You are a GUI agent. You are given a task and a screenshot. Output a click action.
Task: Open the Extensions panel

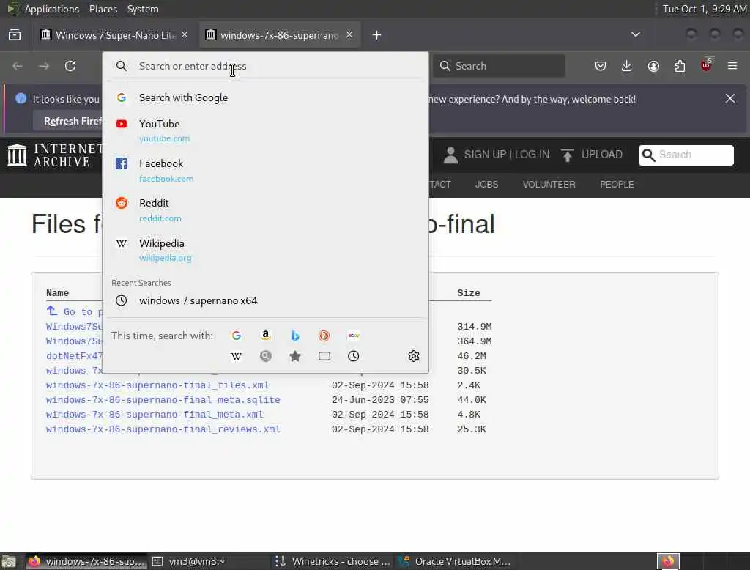tap(680, 66)
